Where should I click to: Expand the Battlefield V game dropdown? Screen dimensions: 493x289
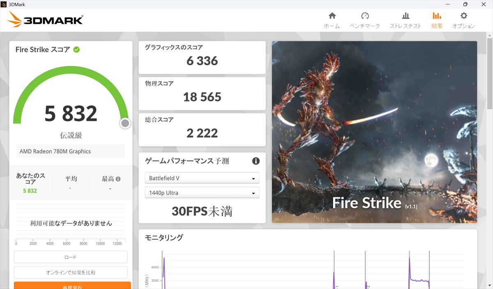pyautogui.click(x=202, y=178)
